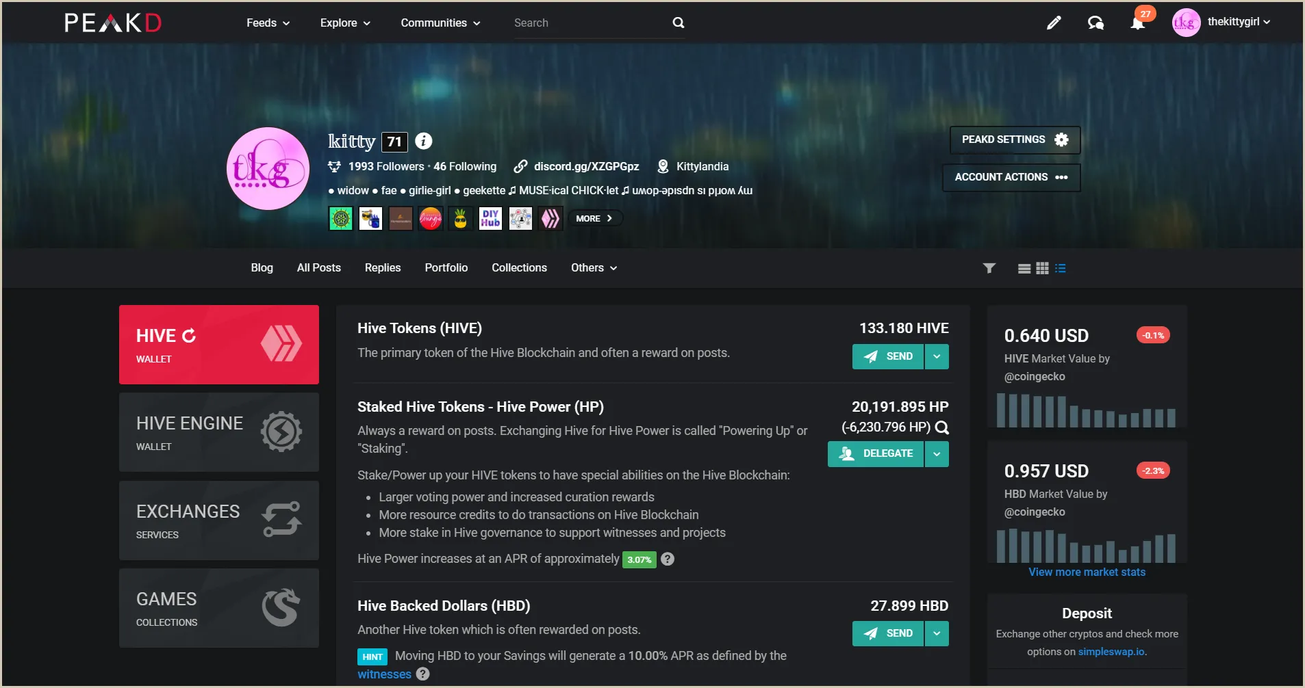
Task: Click the pineapple community badge
Action: [x=460, y=218]
